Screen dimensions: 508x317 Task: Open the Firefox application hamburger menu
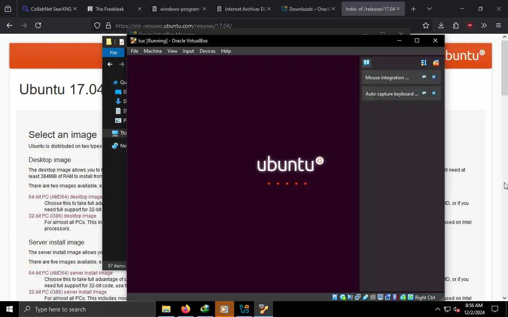click(x=498, y=25)
